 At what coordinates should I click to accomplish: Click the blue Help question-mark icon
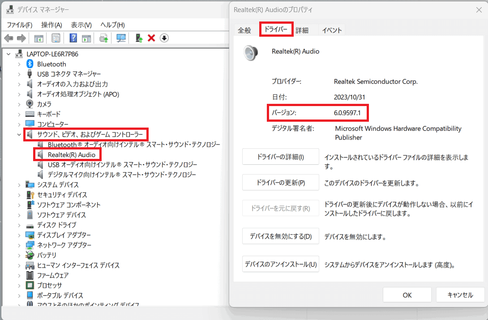click(73, 38)
